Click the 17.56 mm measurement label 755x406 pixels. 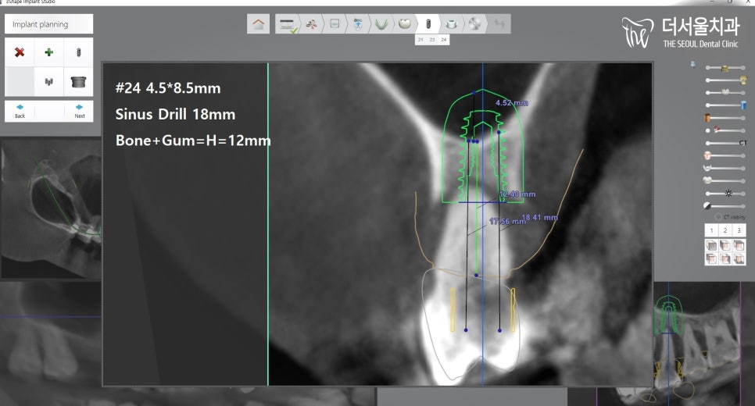[x=507, y=221]
